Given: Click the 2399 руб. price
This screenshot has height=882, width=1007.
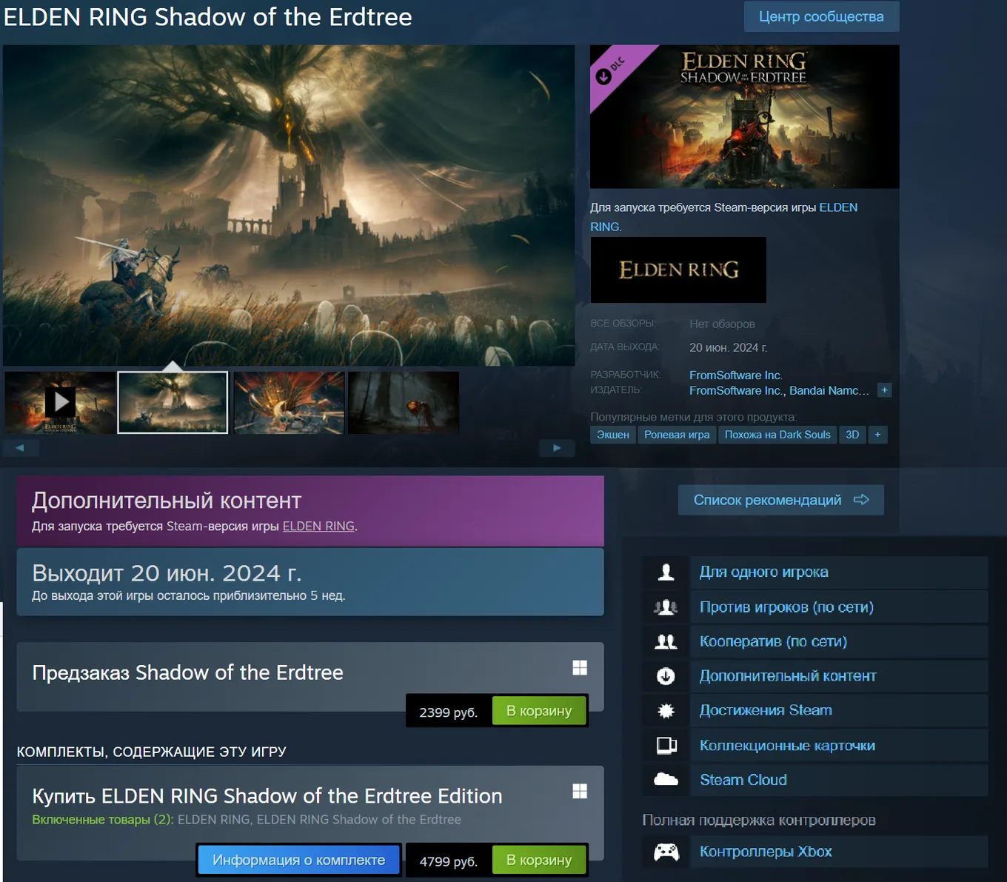Looking at the screenshot, I should point(448,712).
